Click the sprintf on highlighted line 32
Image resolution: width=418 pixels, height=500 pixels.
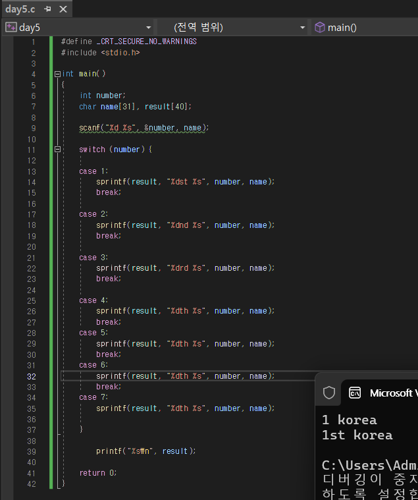[186, 376]
